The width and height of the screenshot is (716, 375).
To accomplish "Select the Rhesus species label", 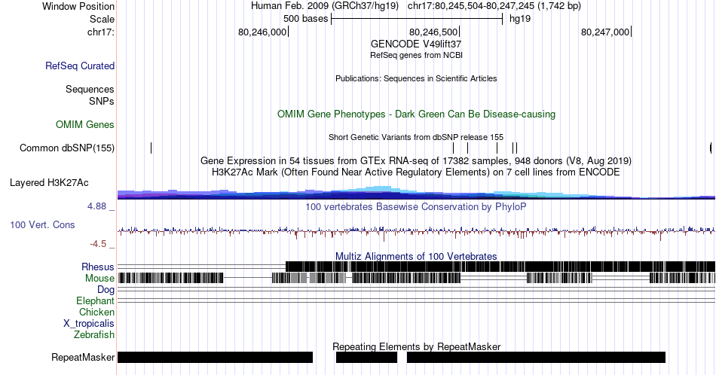I will (x=98, y=267).
